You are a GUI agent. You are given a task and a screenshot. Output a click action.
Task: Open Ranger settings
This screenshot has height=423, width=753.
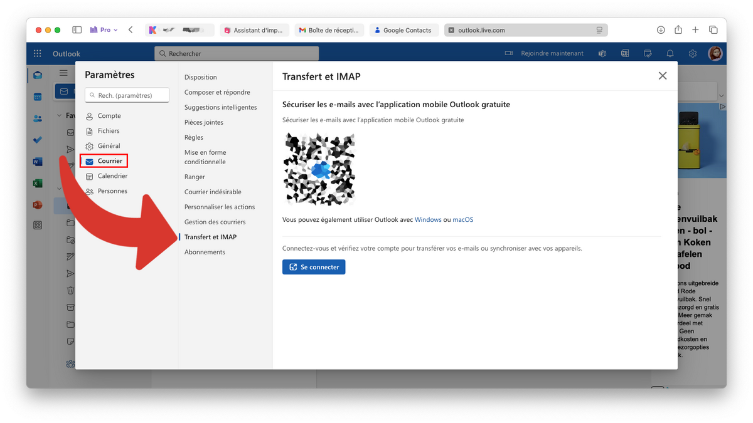(x=195, y=177)
